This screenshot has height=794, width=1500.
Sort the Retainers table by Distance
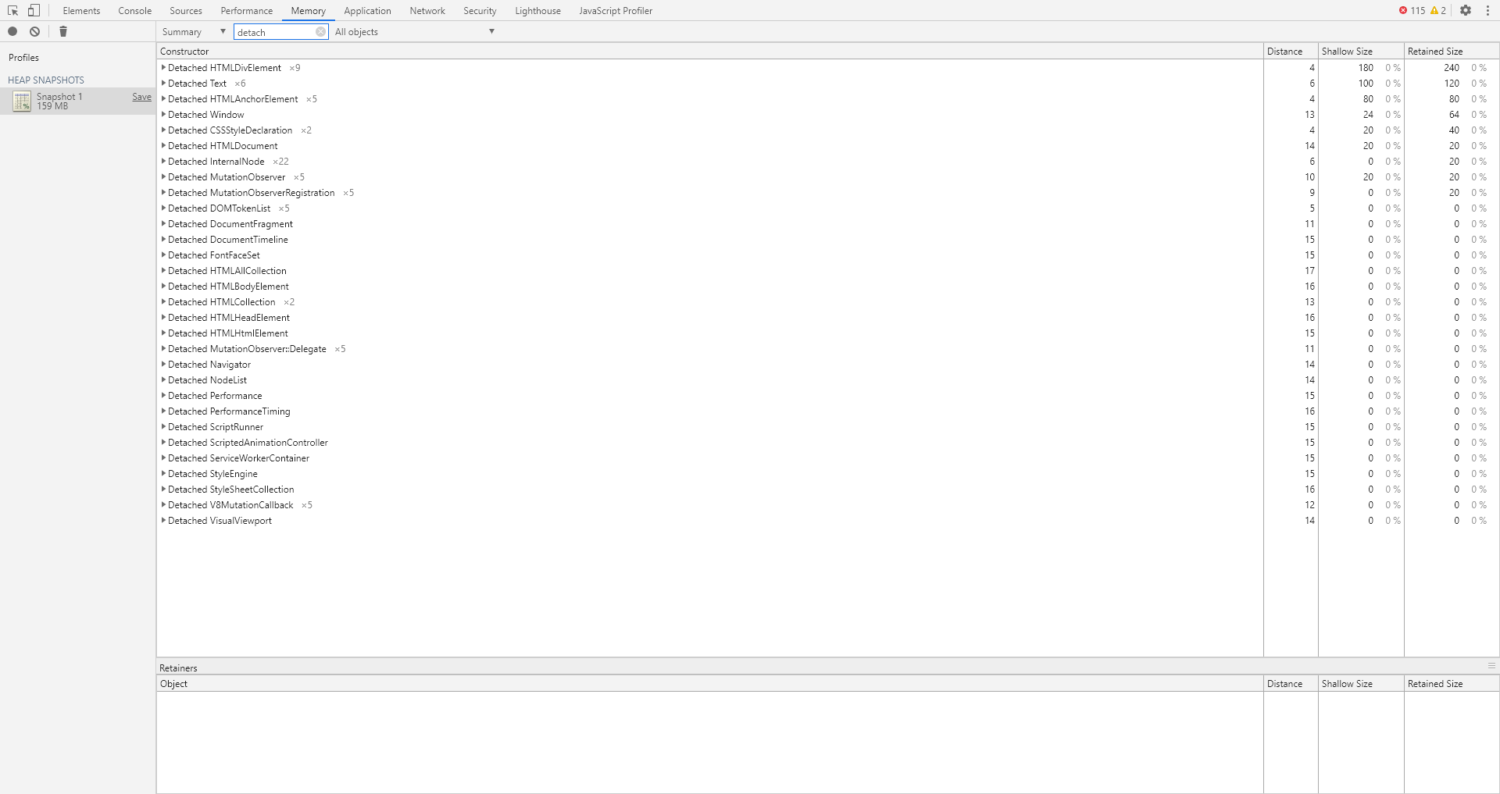point(1291,684)
